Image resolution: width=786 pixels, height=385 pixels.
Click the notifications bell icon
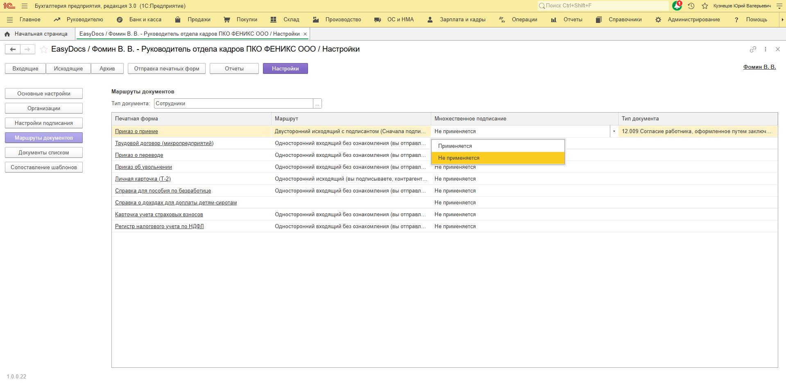677,6
